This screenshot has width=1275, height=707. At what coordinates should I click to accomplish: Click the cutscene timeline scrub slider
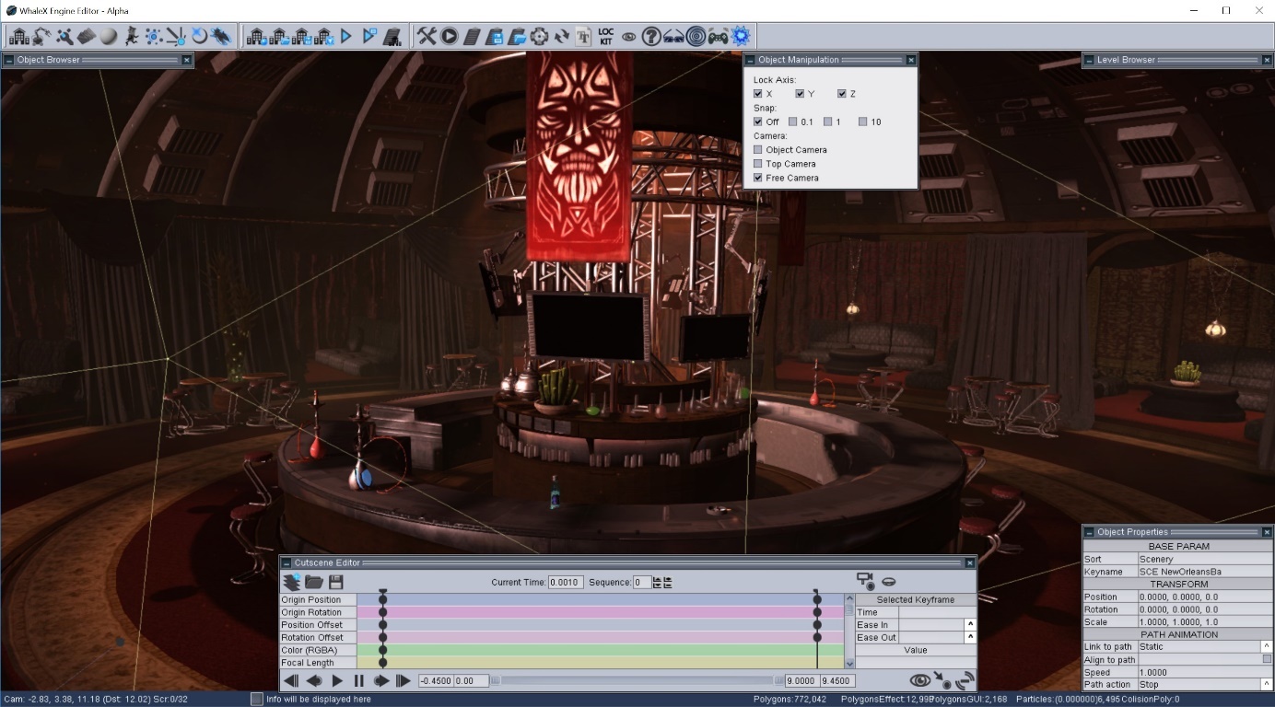point(637,681)
